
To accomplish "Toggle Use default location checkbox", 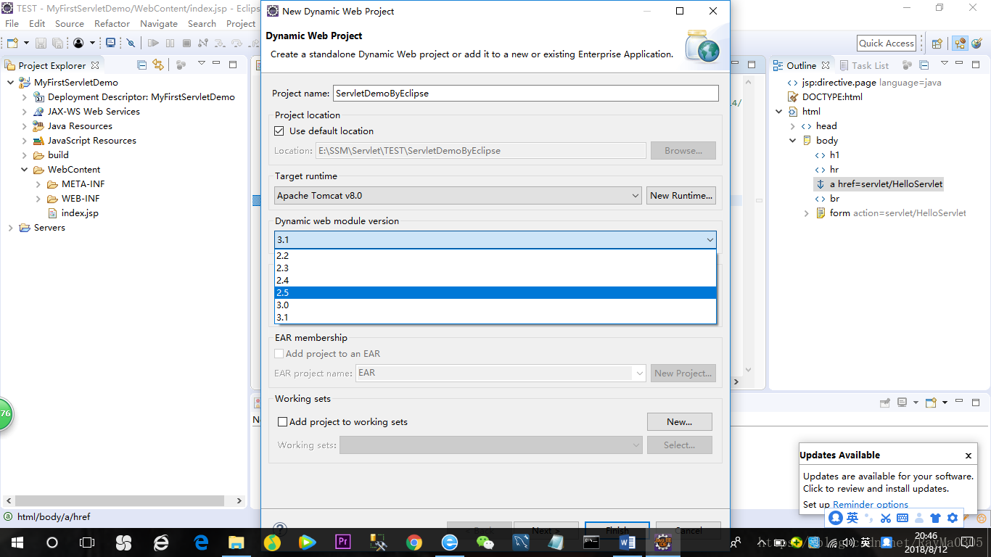I will pyautogui.click(x=279, y=131).
